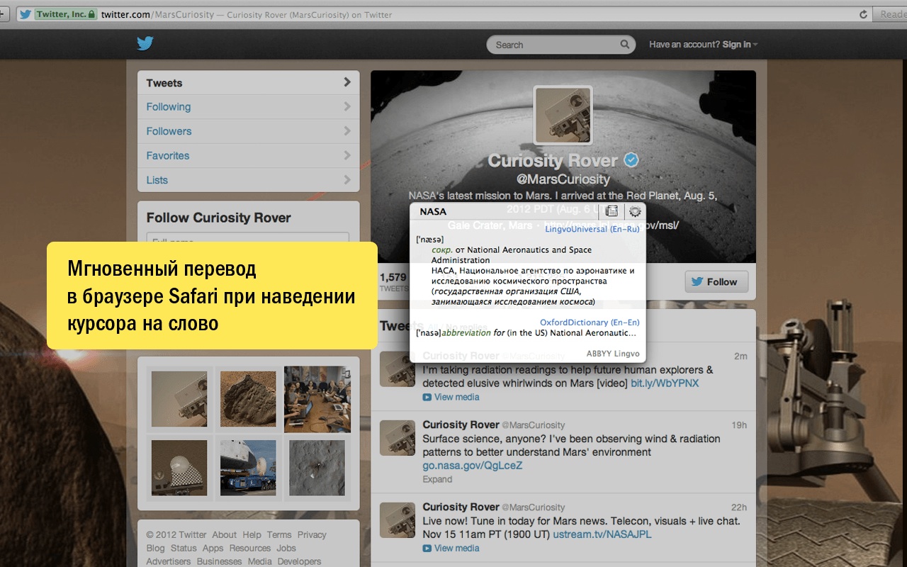The width and height of the screenshot is (907, 567).
Task: Click the avatar on the Surface science tweet
Action: [397, 437]
